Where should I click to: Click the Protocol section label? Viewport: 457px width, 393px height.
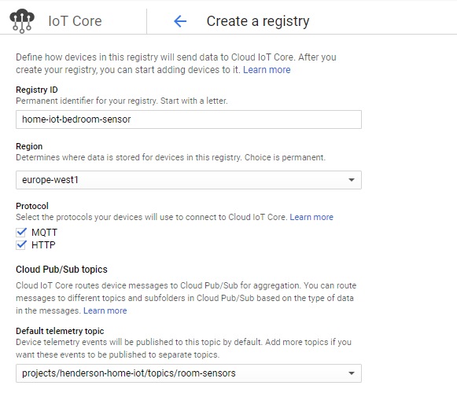coord(32,206)
